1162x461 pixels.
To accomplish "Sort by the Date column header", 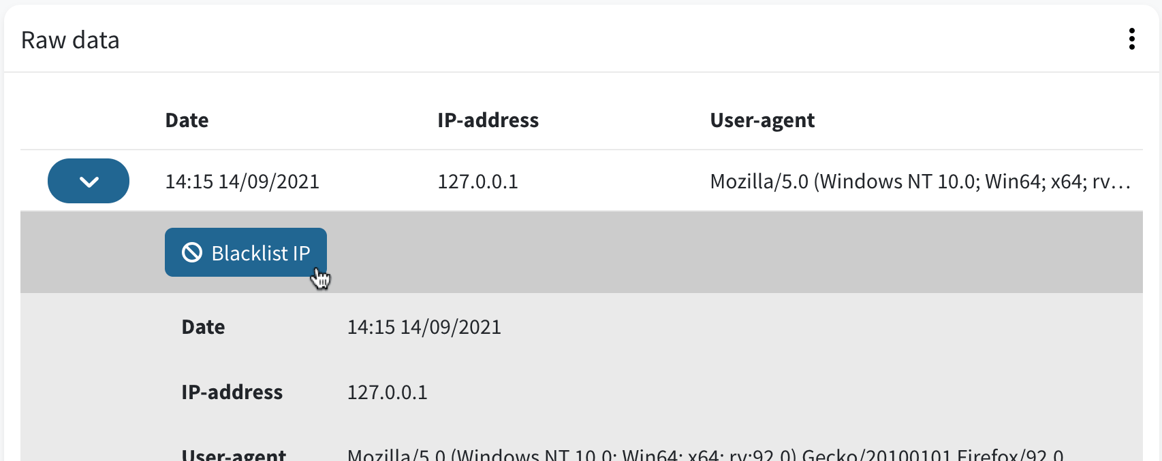I will point(187,120).
